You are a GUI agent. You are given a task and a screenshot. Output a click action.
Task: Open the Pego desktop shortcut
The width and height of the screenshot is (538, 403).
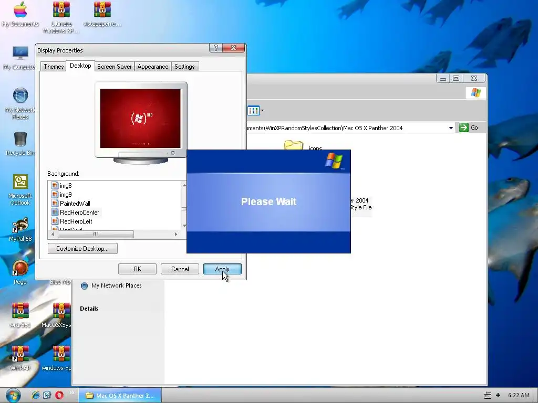20,272
